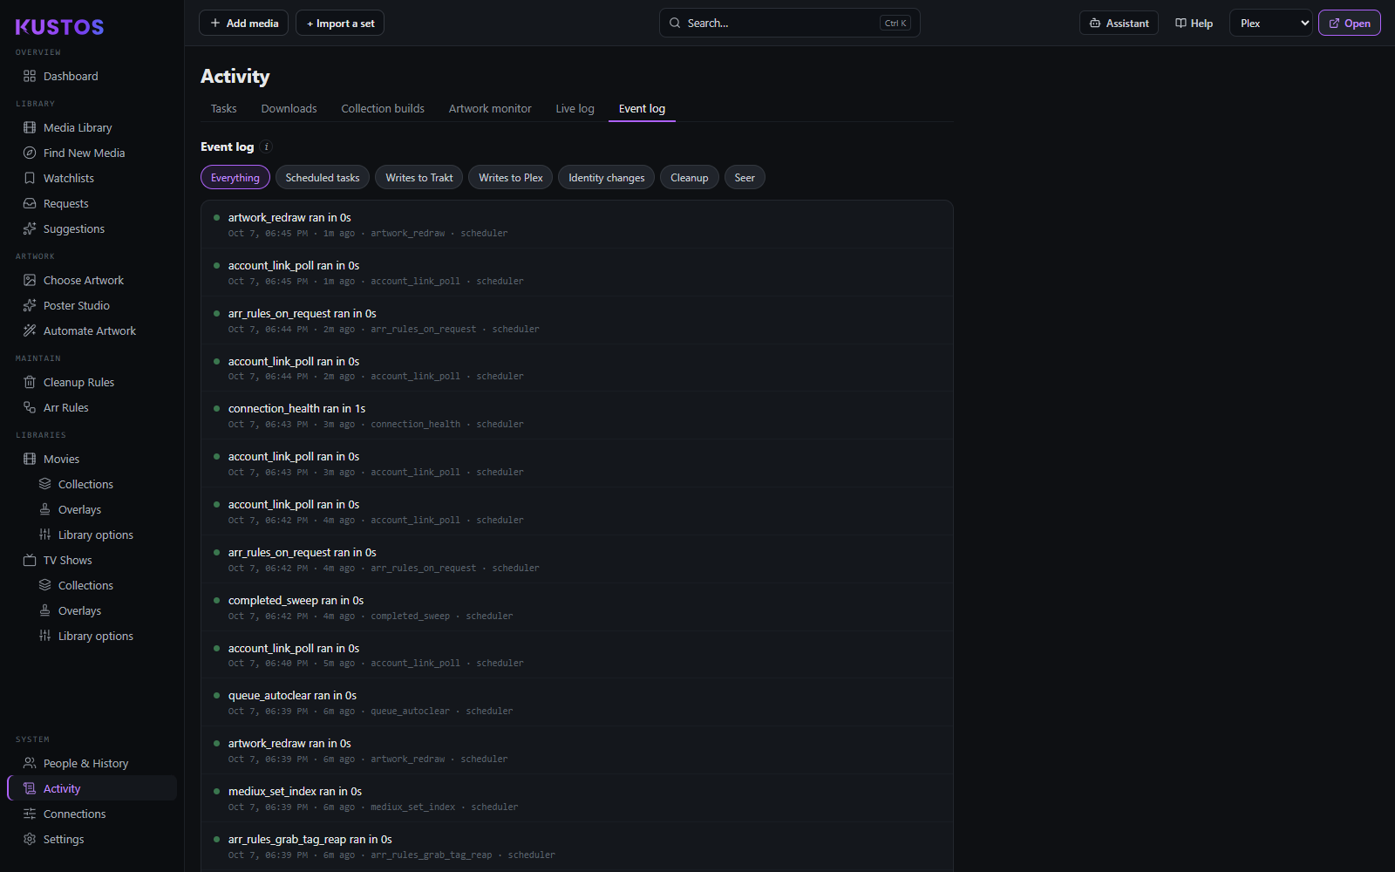The height and width of the screenshot is (872, 1395).
Task: Click the Find New Media compass icon
Action: [30, 153]
